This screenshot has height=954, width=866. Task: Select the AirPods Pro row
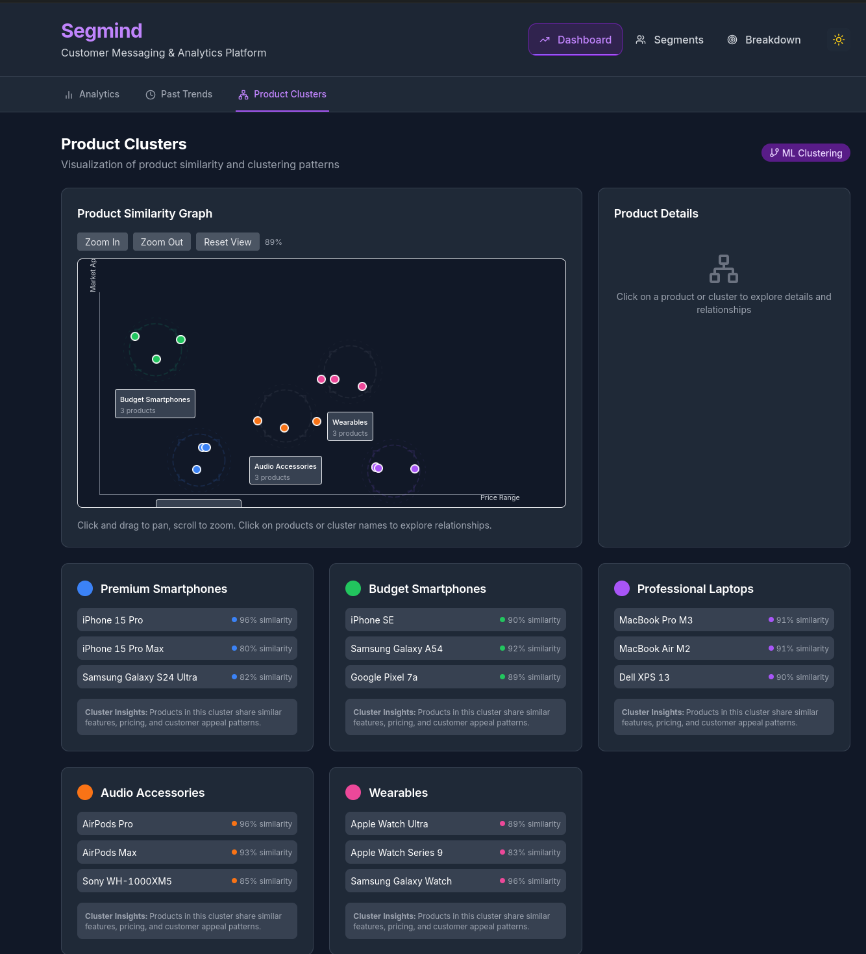point(187,823)
